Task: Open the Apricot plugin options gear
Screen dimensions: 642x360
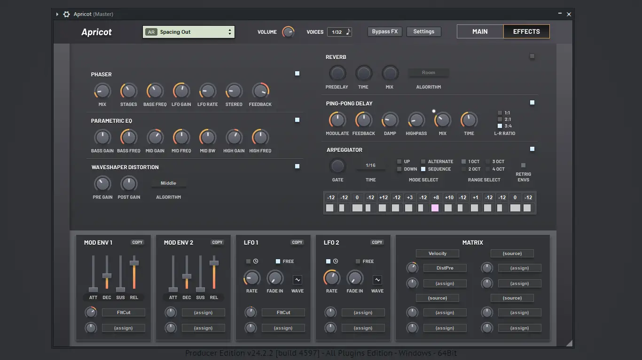Action: (67, 15)
